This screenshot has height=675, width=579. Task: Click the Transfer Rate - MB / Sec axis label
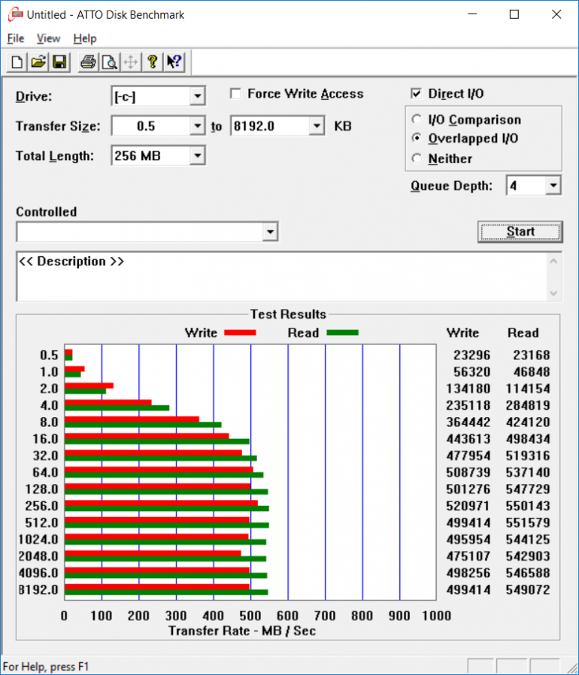click(242, 631)
